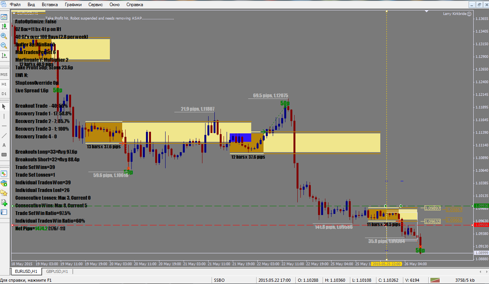Click the Larry Kirkbride expert name
This screenshot has height=284, width=489.
pyautogui.click(x=454, y=13)
